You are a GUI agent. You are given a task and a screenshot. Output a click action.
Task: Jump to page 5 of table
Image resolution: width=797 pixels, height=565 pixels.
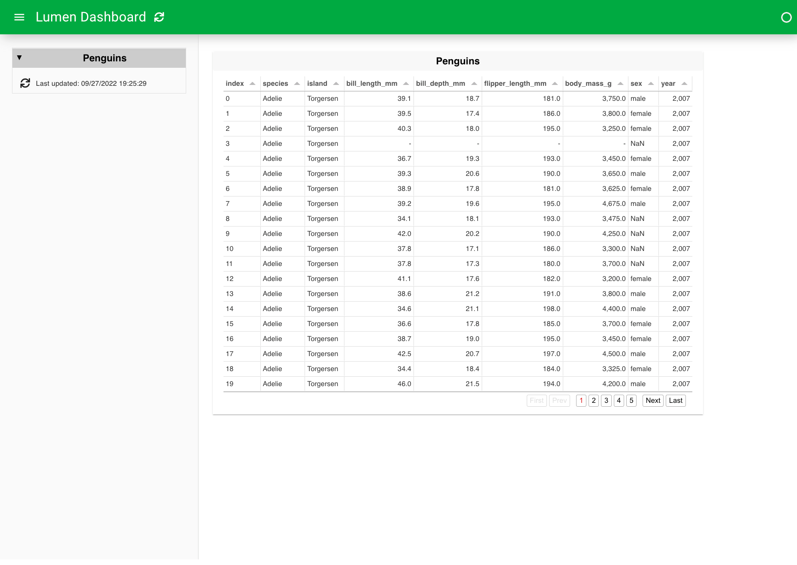(x=631, y=401)
